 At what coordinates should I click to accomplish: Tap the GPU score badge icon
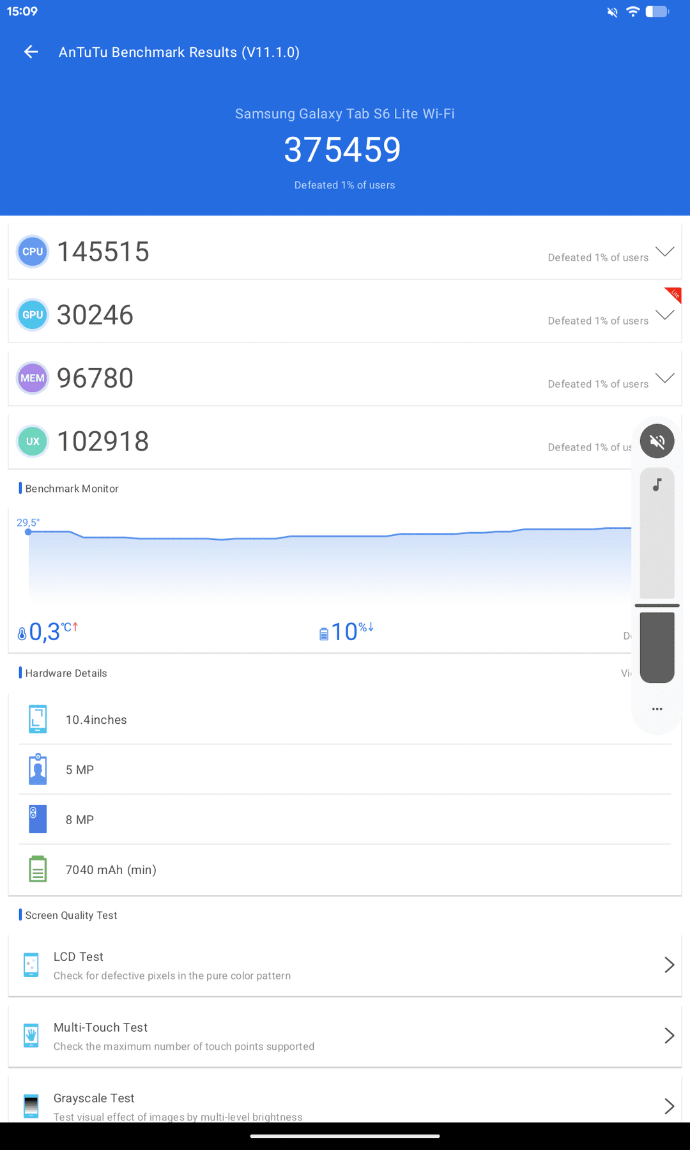pos(33,315)
